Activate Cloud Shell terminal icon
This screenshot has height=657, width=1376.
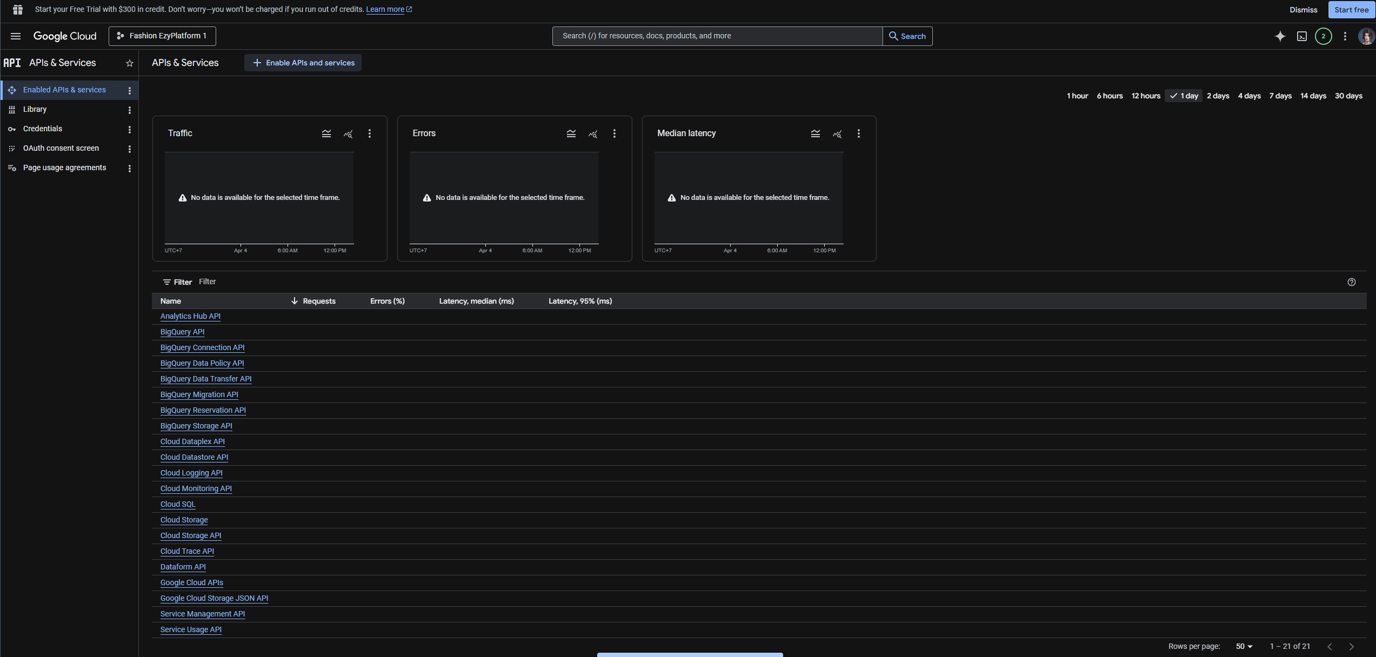pos(1302,36)
